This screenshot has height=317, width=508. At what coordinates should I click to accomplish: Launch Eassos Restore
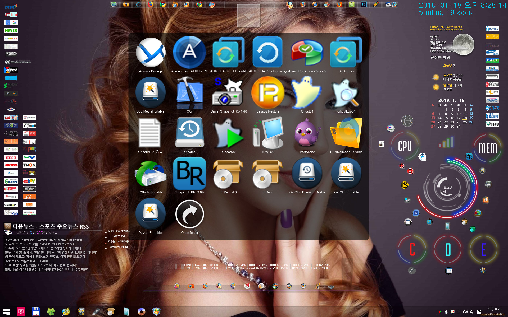[x=268, y=92]
